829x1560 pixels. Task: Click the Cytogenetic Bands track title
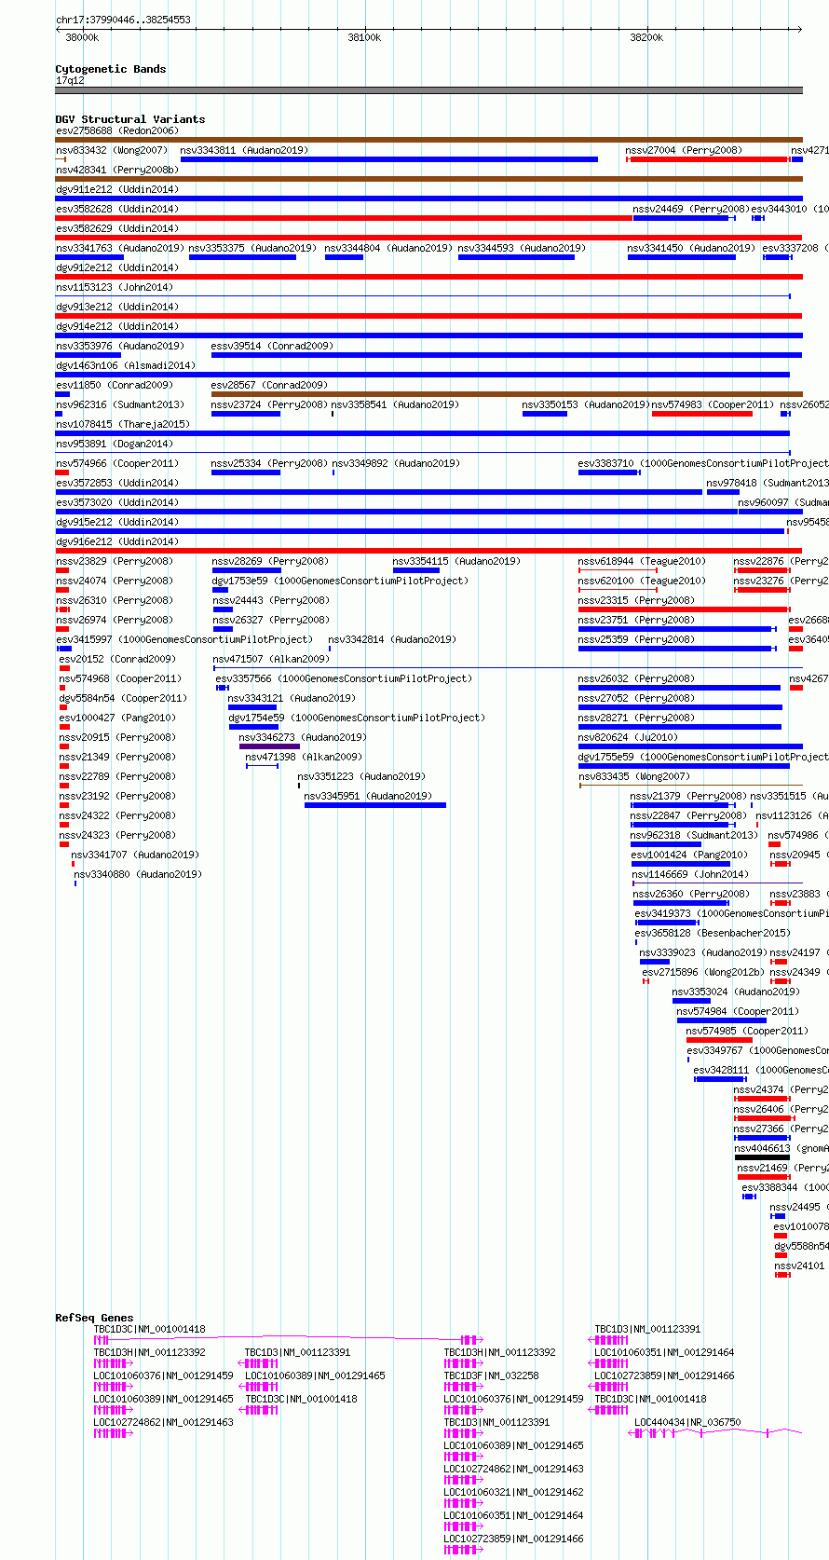[x=110, y=69]
